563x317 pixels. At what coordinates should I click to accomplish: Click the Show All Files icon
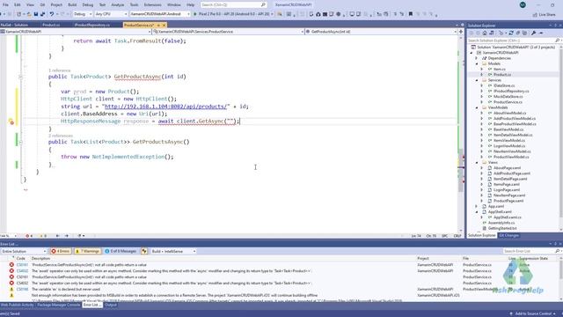(x=524, y=33)
